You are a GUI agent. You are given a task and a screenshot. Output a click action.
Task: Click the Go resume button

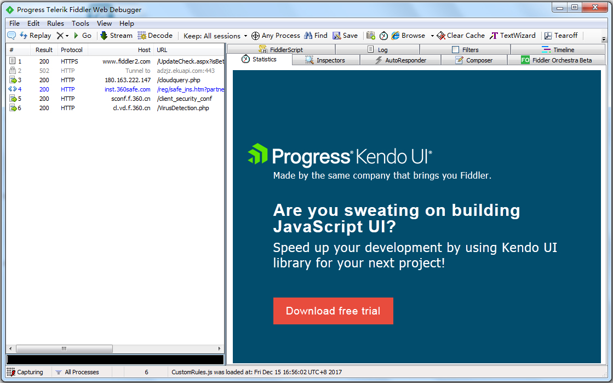83,36
